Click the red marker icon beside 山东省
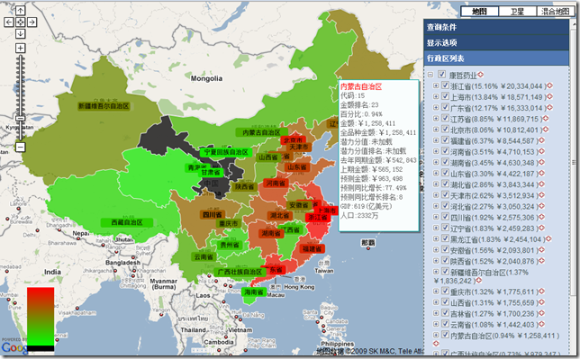 (x=541, y=173)
